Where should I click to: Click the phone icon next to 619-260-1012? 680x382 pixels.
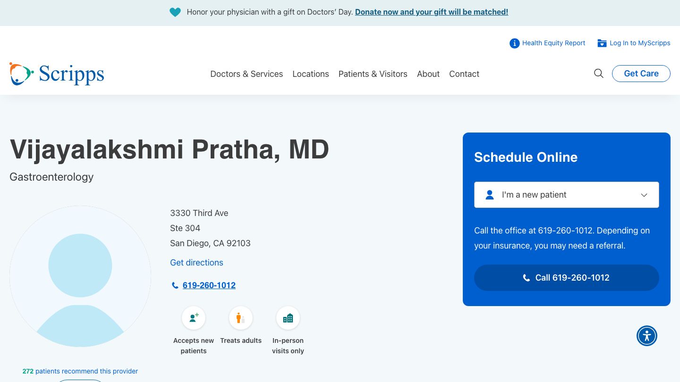coord(175,285)
